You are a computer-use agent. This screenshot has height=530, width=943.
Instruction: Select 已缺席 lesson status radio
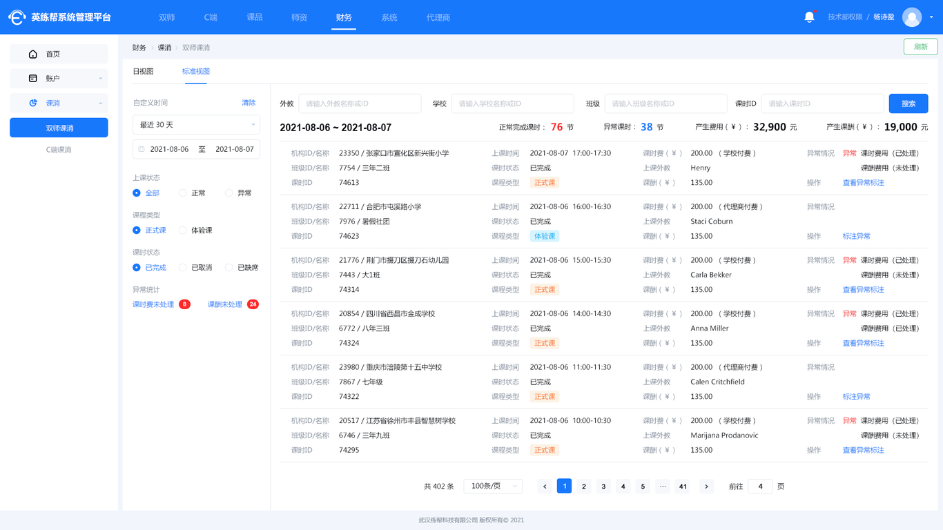(229, 268)
